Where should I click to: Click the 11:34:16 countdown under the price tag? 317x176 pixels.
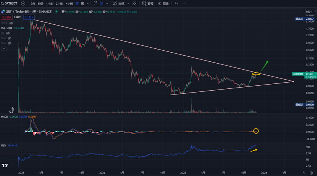[311, 77]
